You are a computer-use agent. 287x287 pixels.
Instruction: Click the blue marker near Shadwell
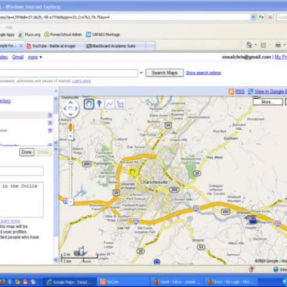pyautogui.click(x=252, y=219)
